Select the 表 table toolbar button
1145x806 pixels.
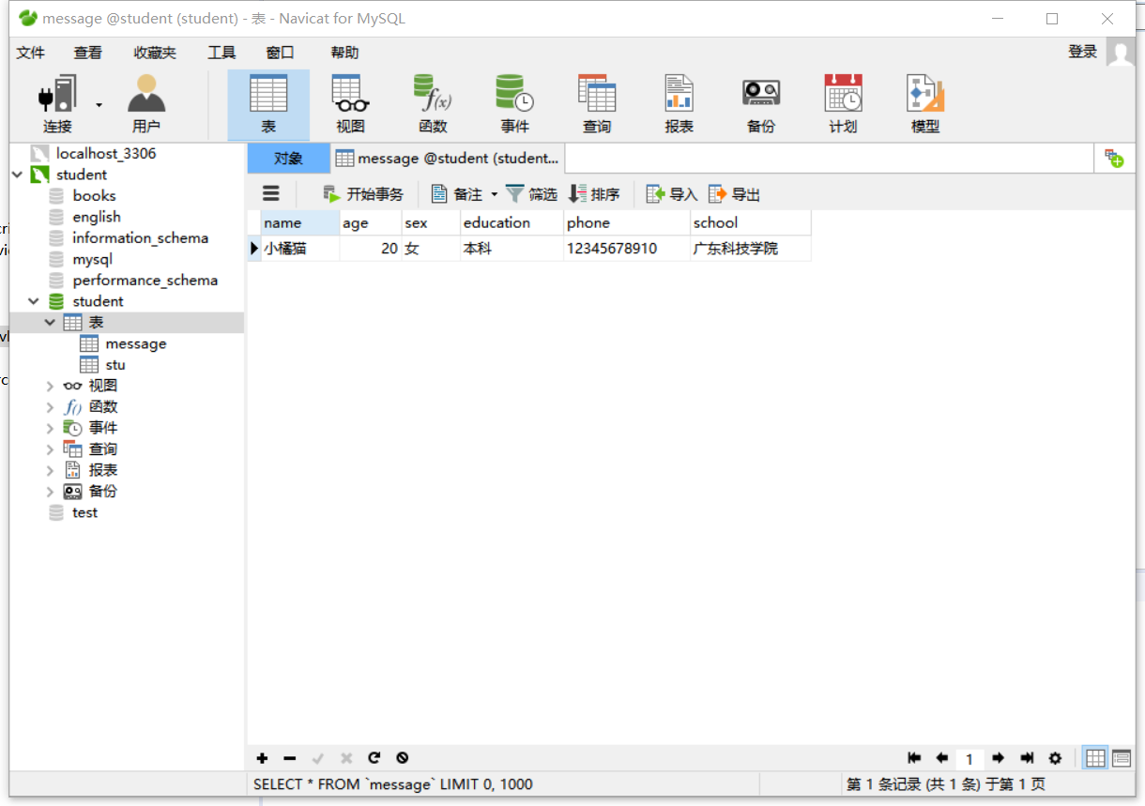pyautogui.click(x=268, y=104)
